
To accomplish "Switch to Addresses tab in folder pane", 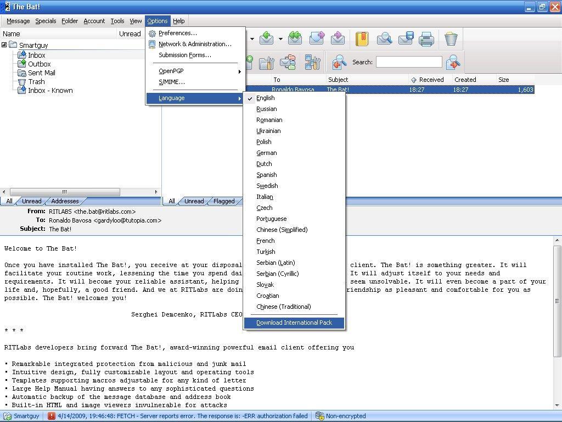I will (65, 201).
